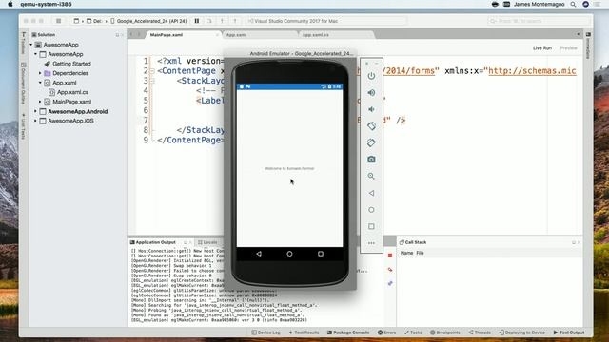
Task: Open Test Results pad in status bar
Action: click(x=304, y=332)
